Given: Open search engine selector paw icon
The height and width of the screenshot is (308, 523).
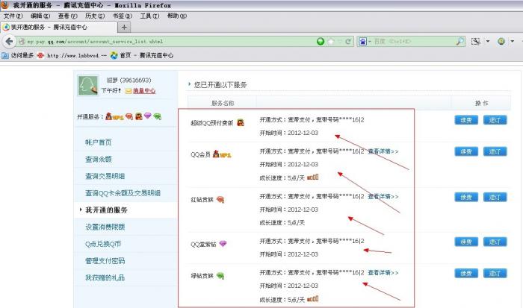Looking at the screenshot, I should tap(363, 41).
